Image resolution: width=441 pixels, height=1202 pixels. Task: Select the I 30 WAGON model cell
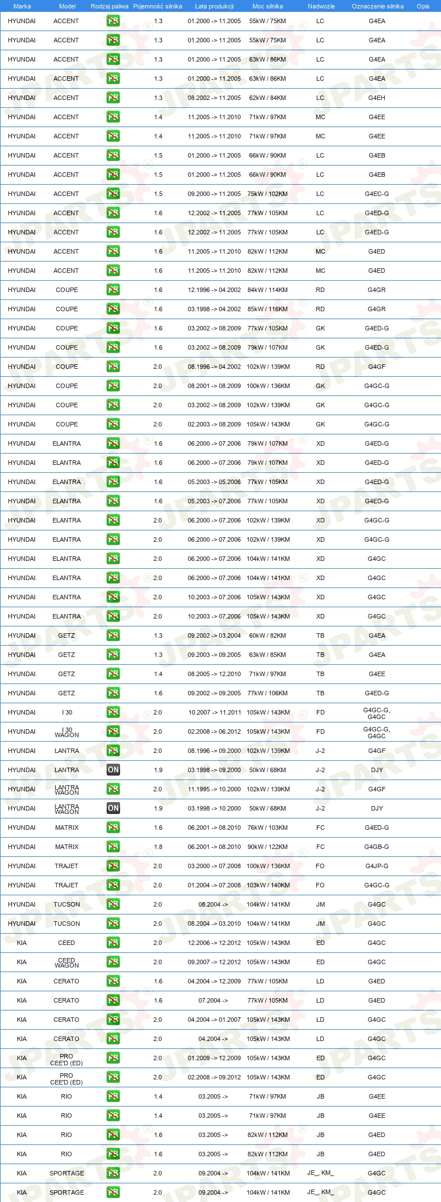67,732
